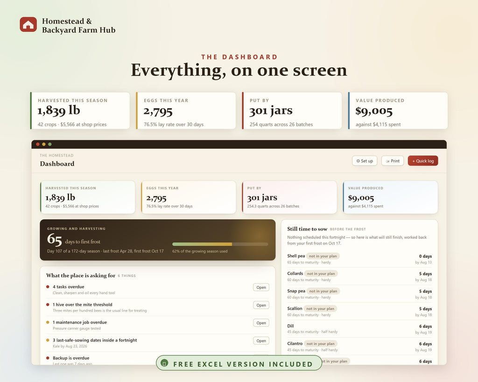
Task: Click the "THE HOMESTEAD" label above Dashboard
Action: tap(56, 155)
